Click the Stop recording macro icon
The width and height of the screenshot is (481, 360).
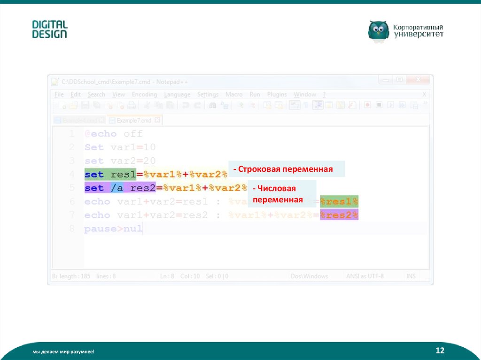pyautogui.click(x=379, y=106)
